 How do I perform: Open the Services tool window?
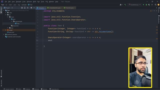coord(44,89)
